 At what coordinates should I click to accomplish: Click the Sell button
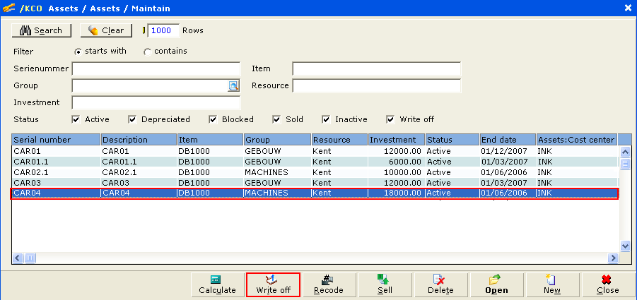tap(385, 284)
